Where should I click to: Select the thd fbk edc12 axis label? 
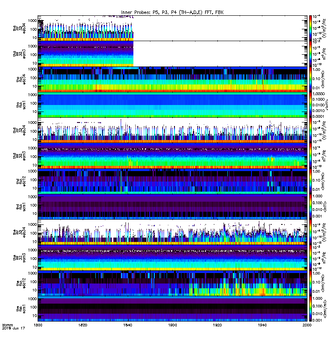pyautogui.click(x=21, y=181)
